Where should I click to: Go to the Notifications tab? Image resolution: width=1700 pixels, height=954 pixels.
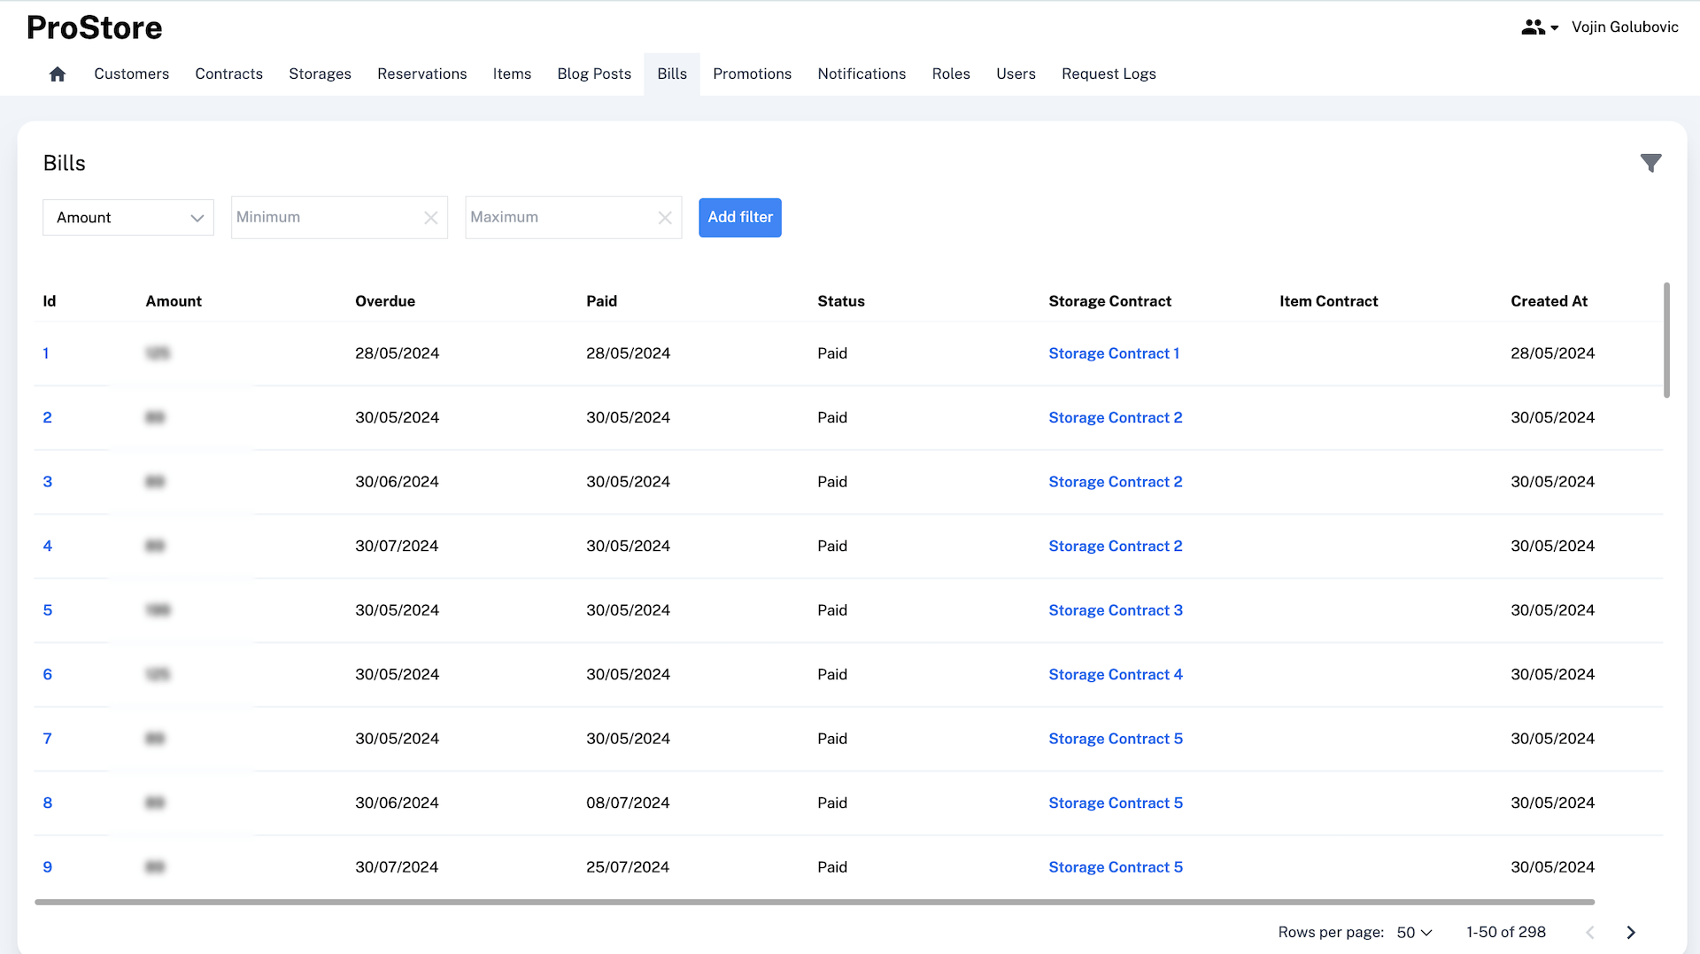click(862, 74)
